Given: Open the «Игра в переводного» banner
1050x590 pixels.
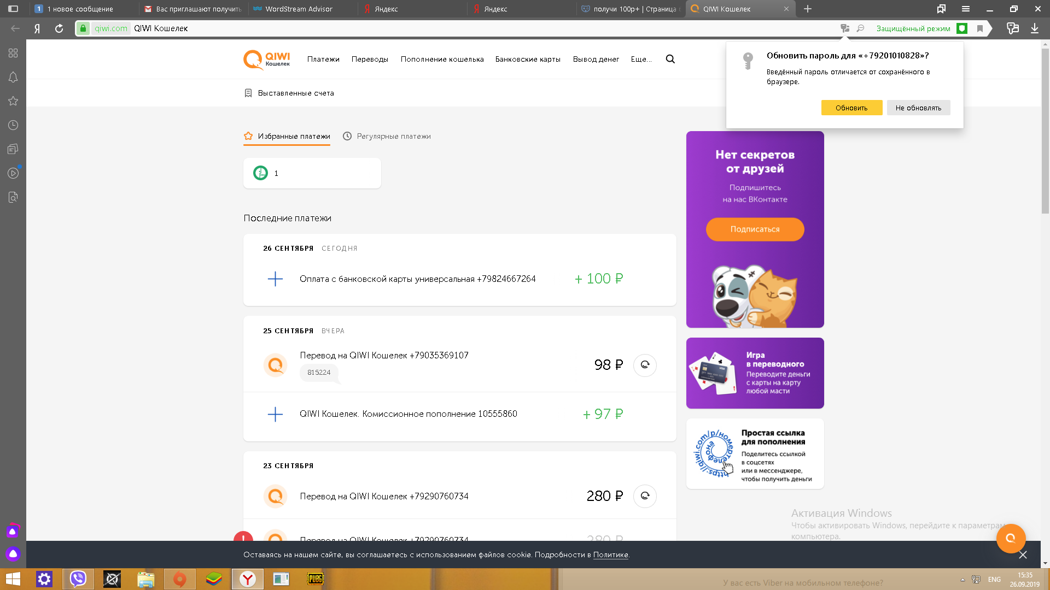Looking at the screenshot, I should coord(755,373).
